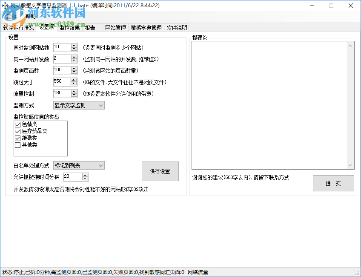The width and height of the screenshot is (361, 277).
Task: Click the application icon in the title bar
Action: [6, 5]
